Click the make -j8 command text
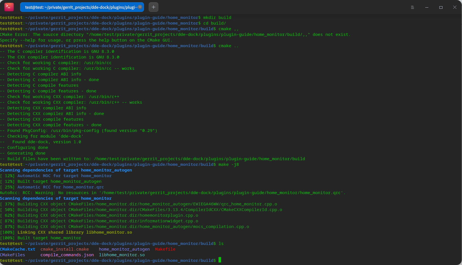 tap(229, 164)
